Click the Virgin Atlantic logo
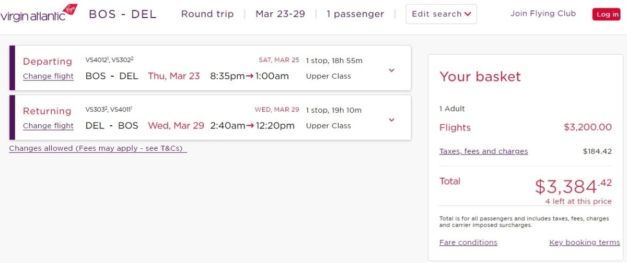This screenshot has height=263, width=627. pyautogui.click(x=39, y=13)
